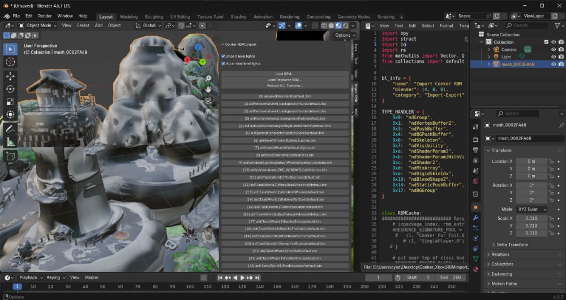This screenshot has width=566, height=300.
Task: Open the Output properties tab
Action: [x=476, y=150]
